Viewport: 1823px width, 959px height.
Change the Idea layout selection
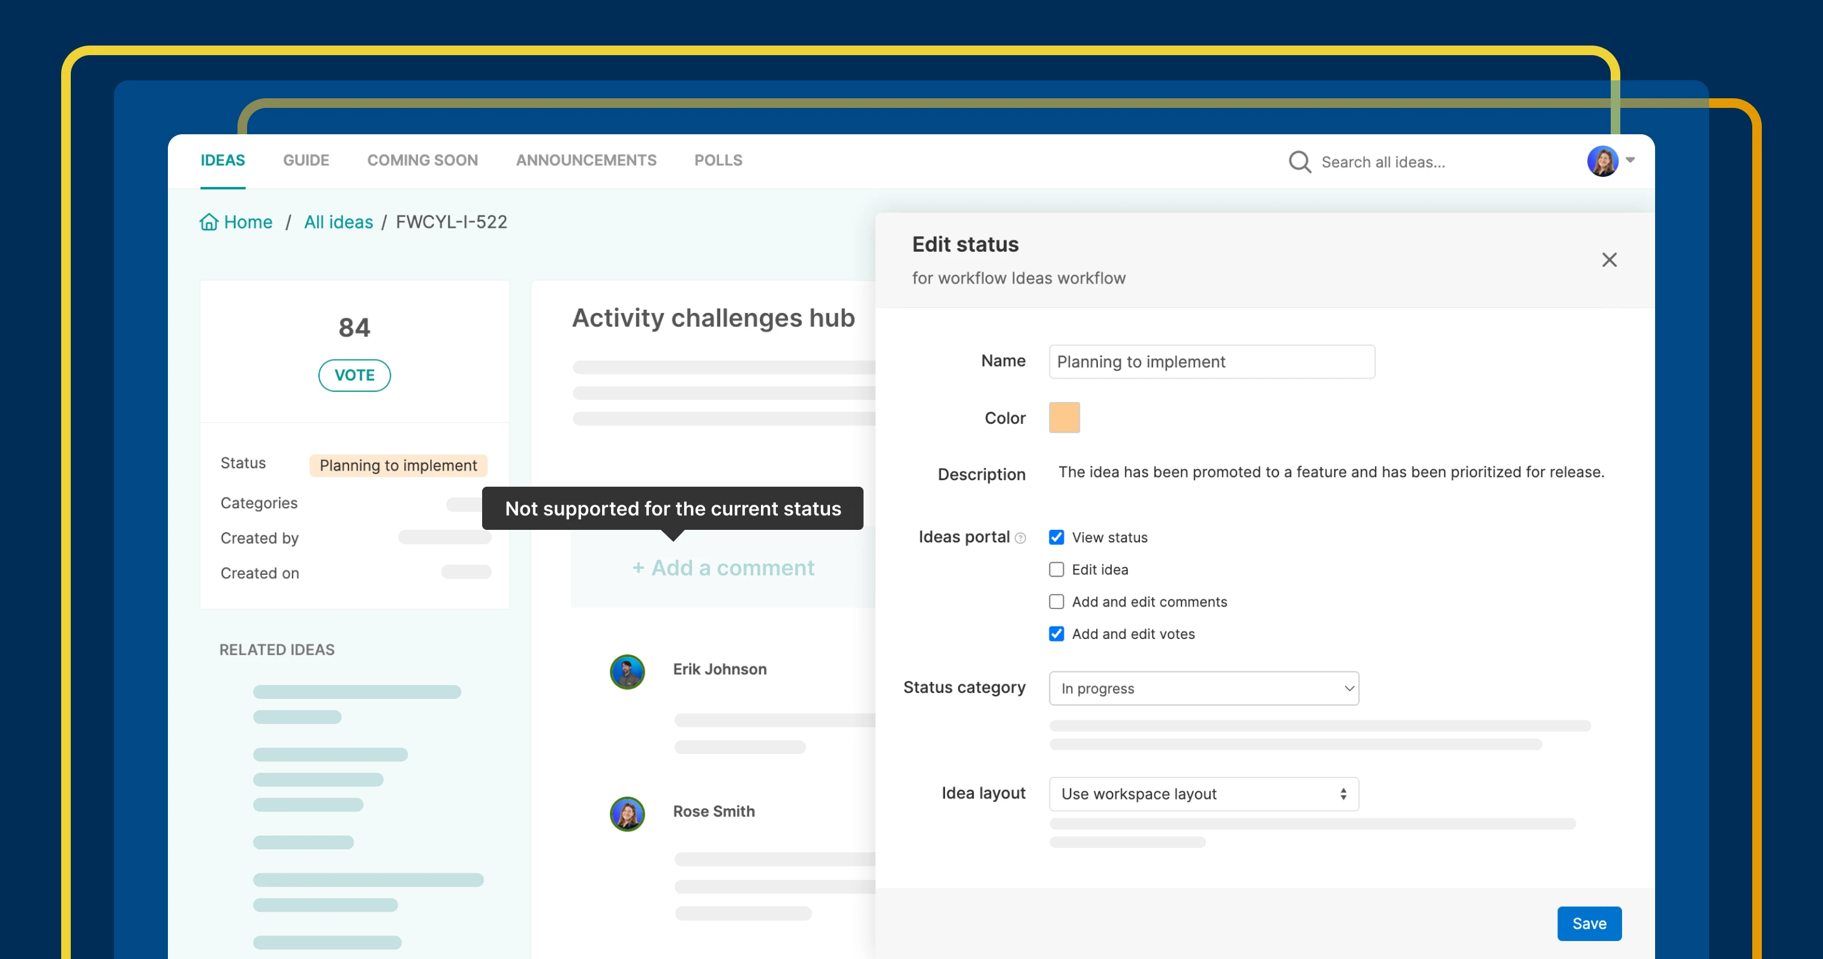1203,794
